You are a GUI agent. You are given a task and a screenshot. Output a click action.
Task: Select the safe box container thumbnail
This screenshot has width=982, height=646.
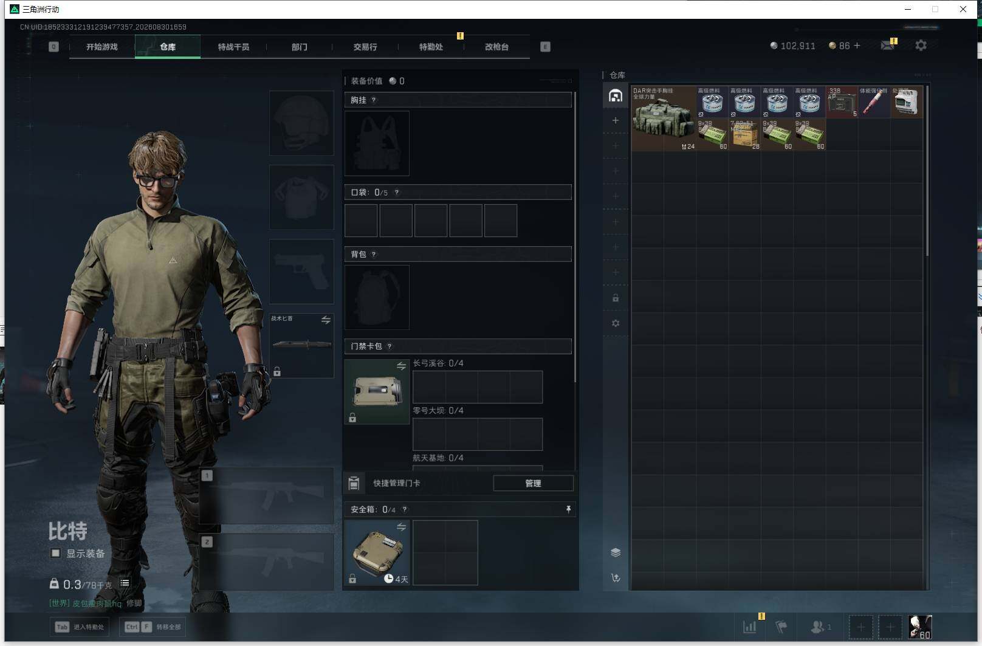coord(377,552)
